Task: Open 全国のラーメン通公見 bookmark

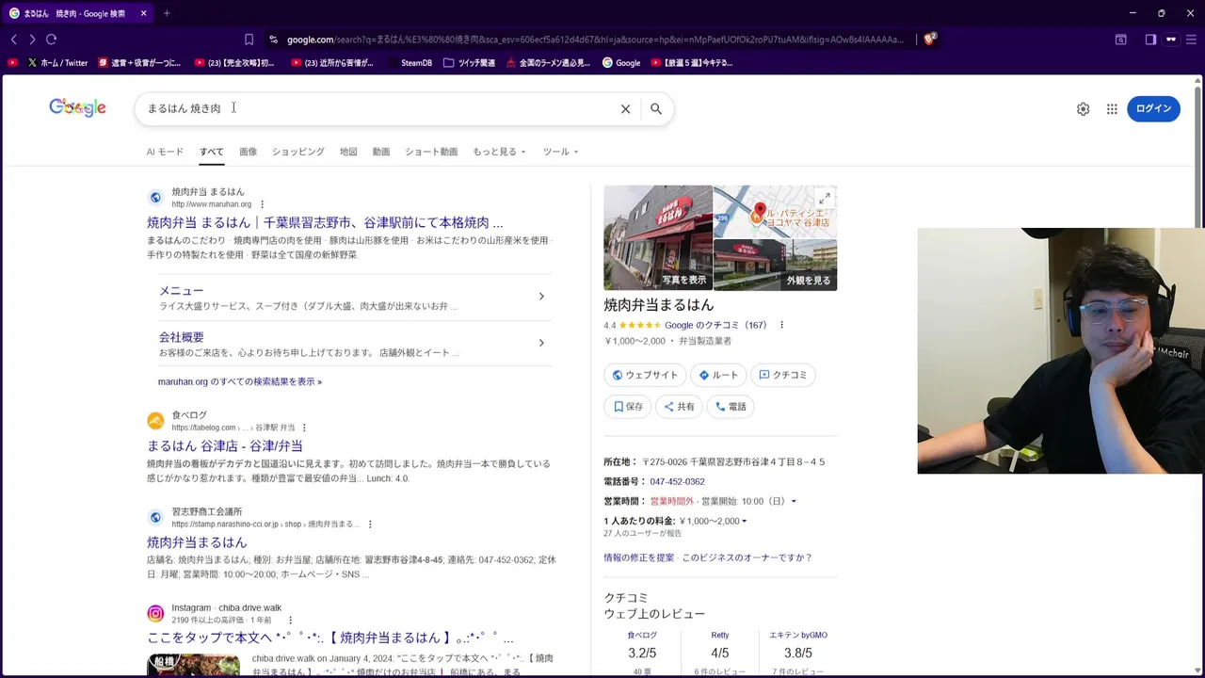Action: (548, 63)
